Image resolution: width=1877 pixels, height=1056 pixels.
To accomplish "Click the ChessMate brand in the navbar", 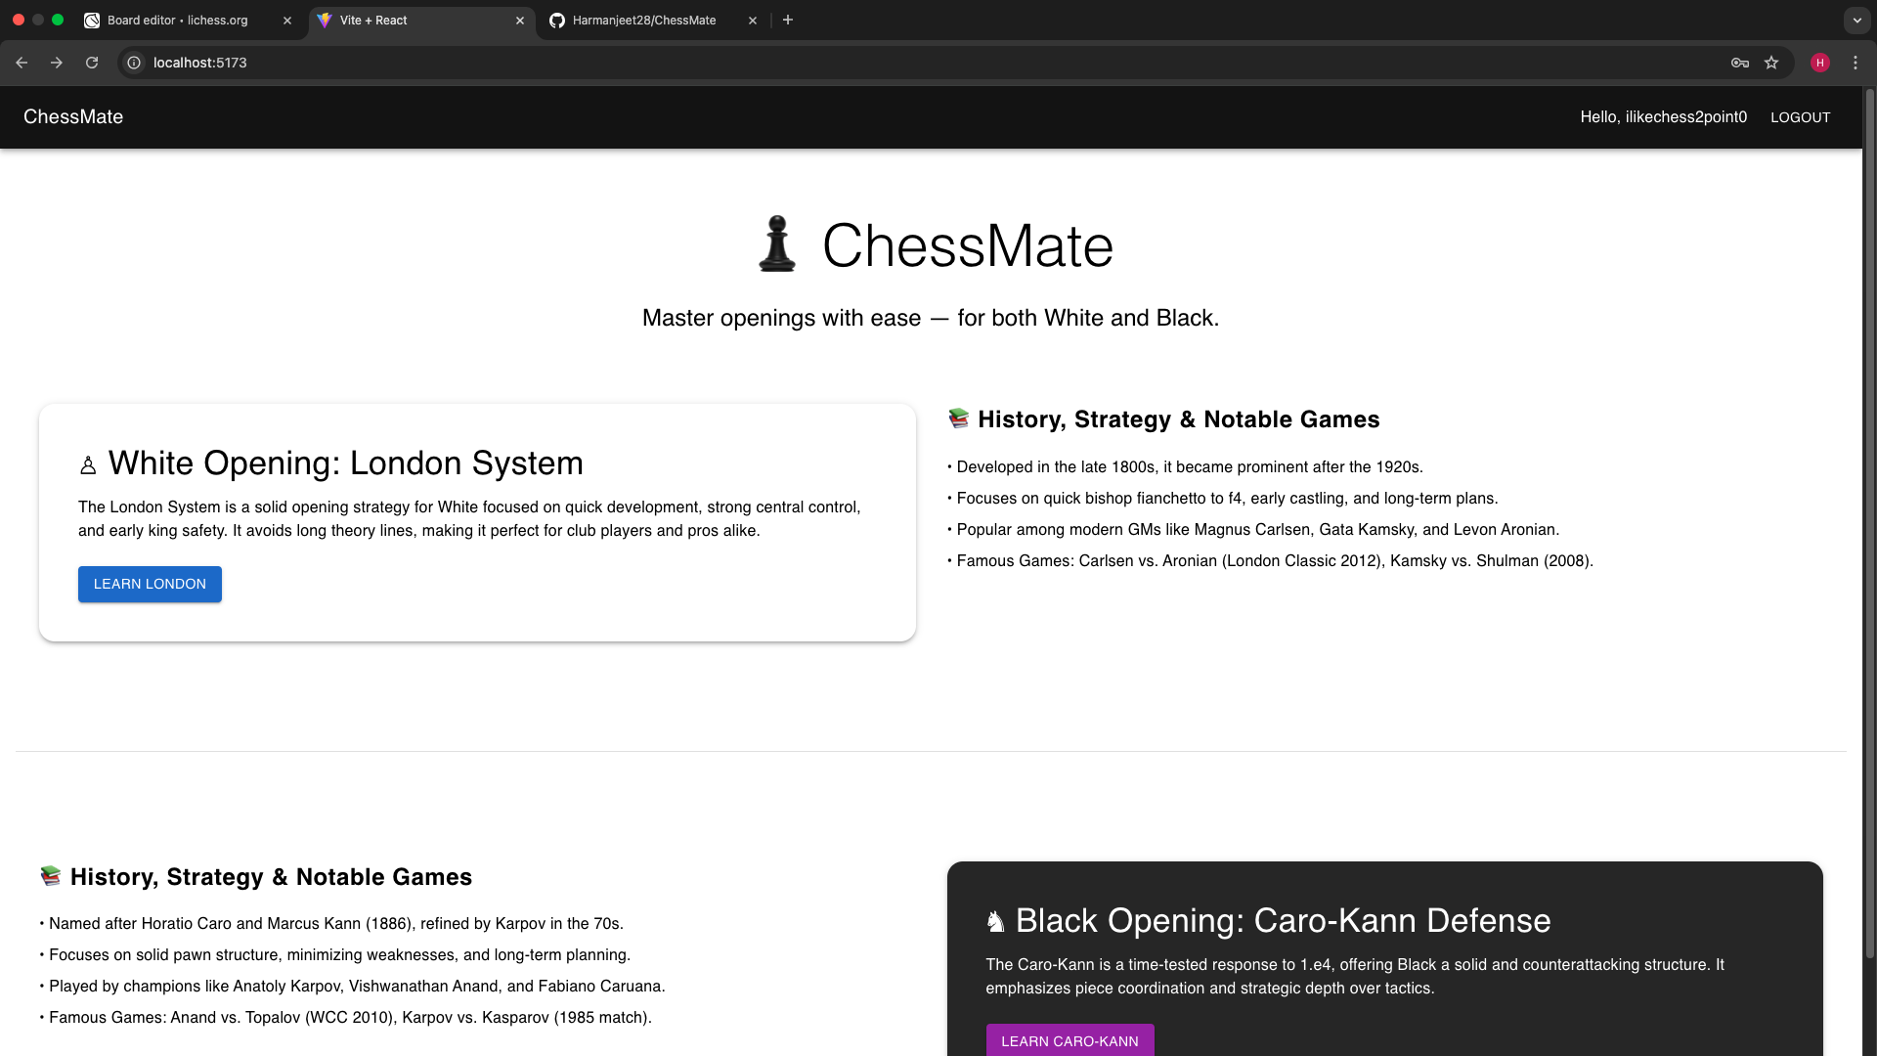I will click(x=73, y=117).
